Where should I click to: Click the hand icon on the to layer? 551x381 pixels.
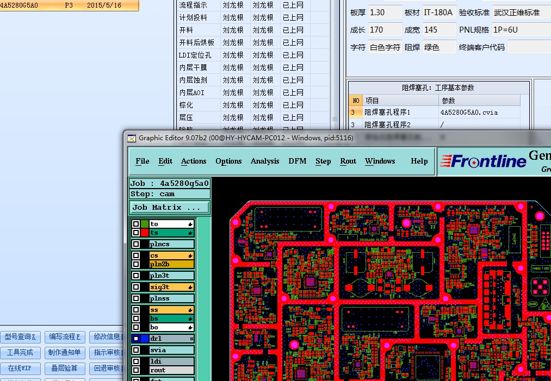tap(190, 224)
